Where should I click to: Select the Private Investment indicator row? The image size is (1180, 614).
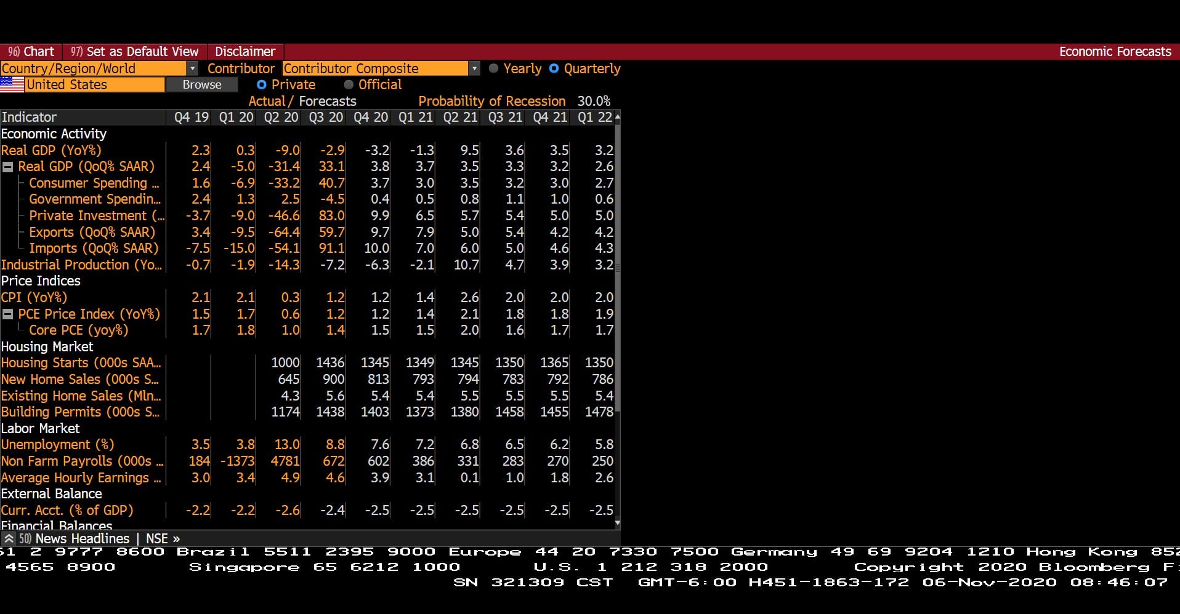pyautogui.click(x=97, y=216)
